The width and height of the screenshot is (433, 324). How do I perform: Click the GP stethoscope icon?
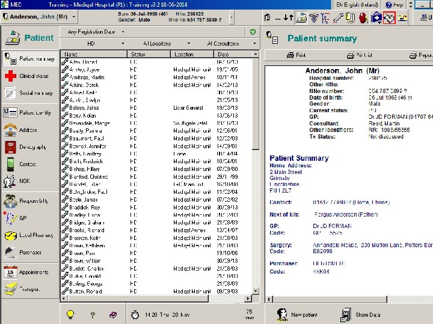(10, 218)
